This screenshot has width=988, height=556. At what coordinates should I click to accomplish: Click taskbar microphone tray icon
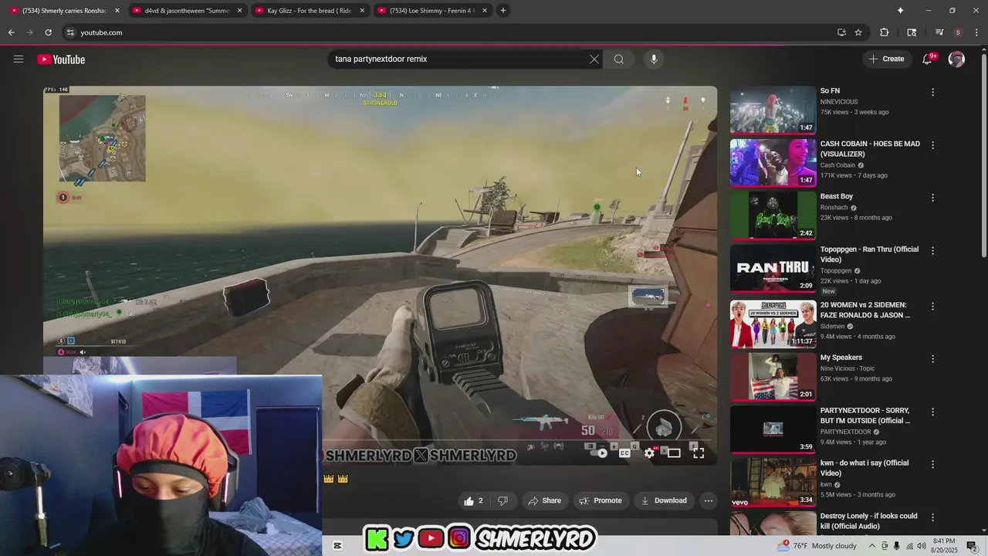click(897, 546)
